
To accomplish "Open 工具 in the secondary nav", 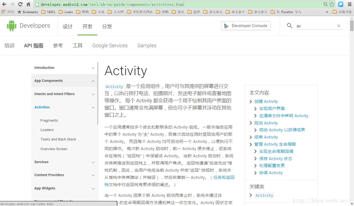I will 78,46.
